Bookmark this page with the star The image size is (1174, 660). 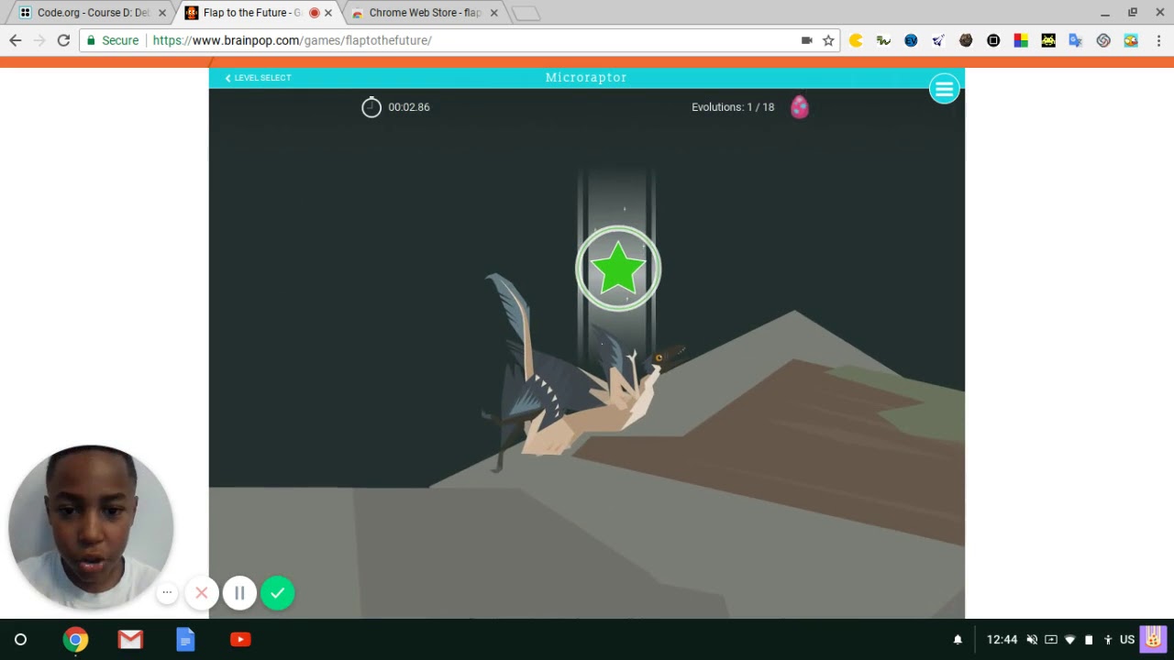click(828, 40)
